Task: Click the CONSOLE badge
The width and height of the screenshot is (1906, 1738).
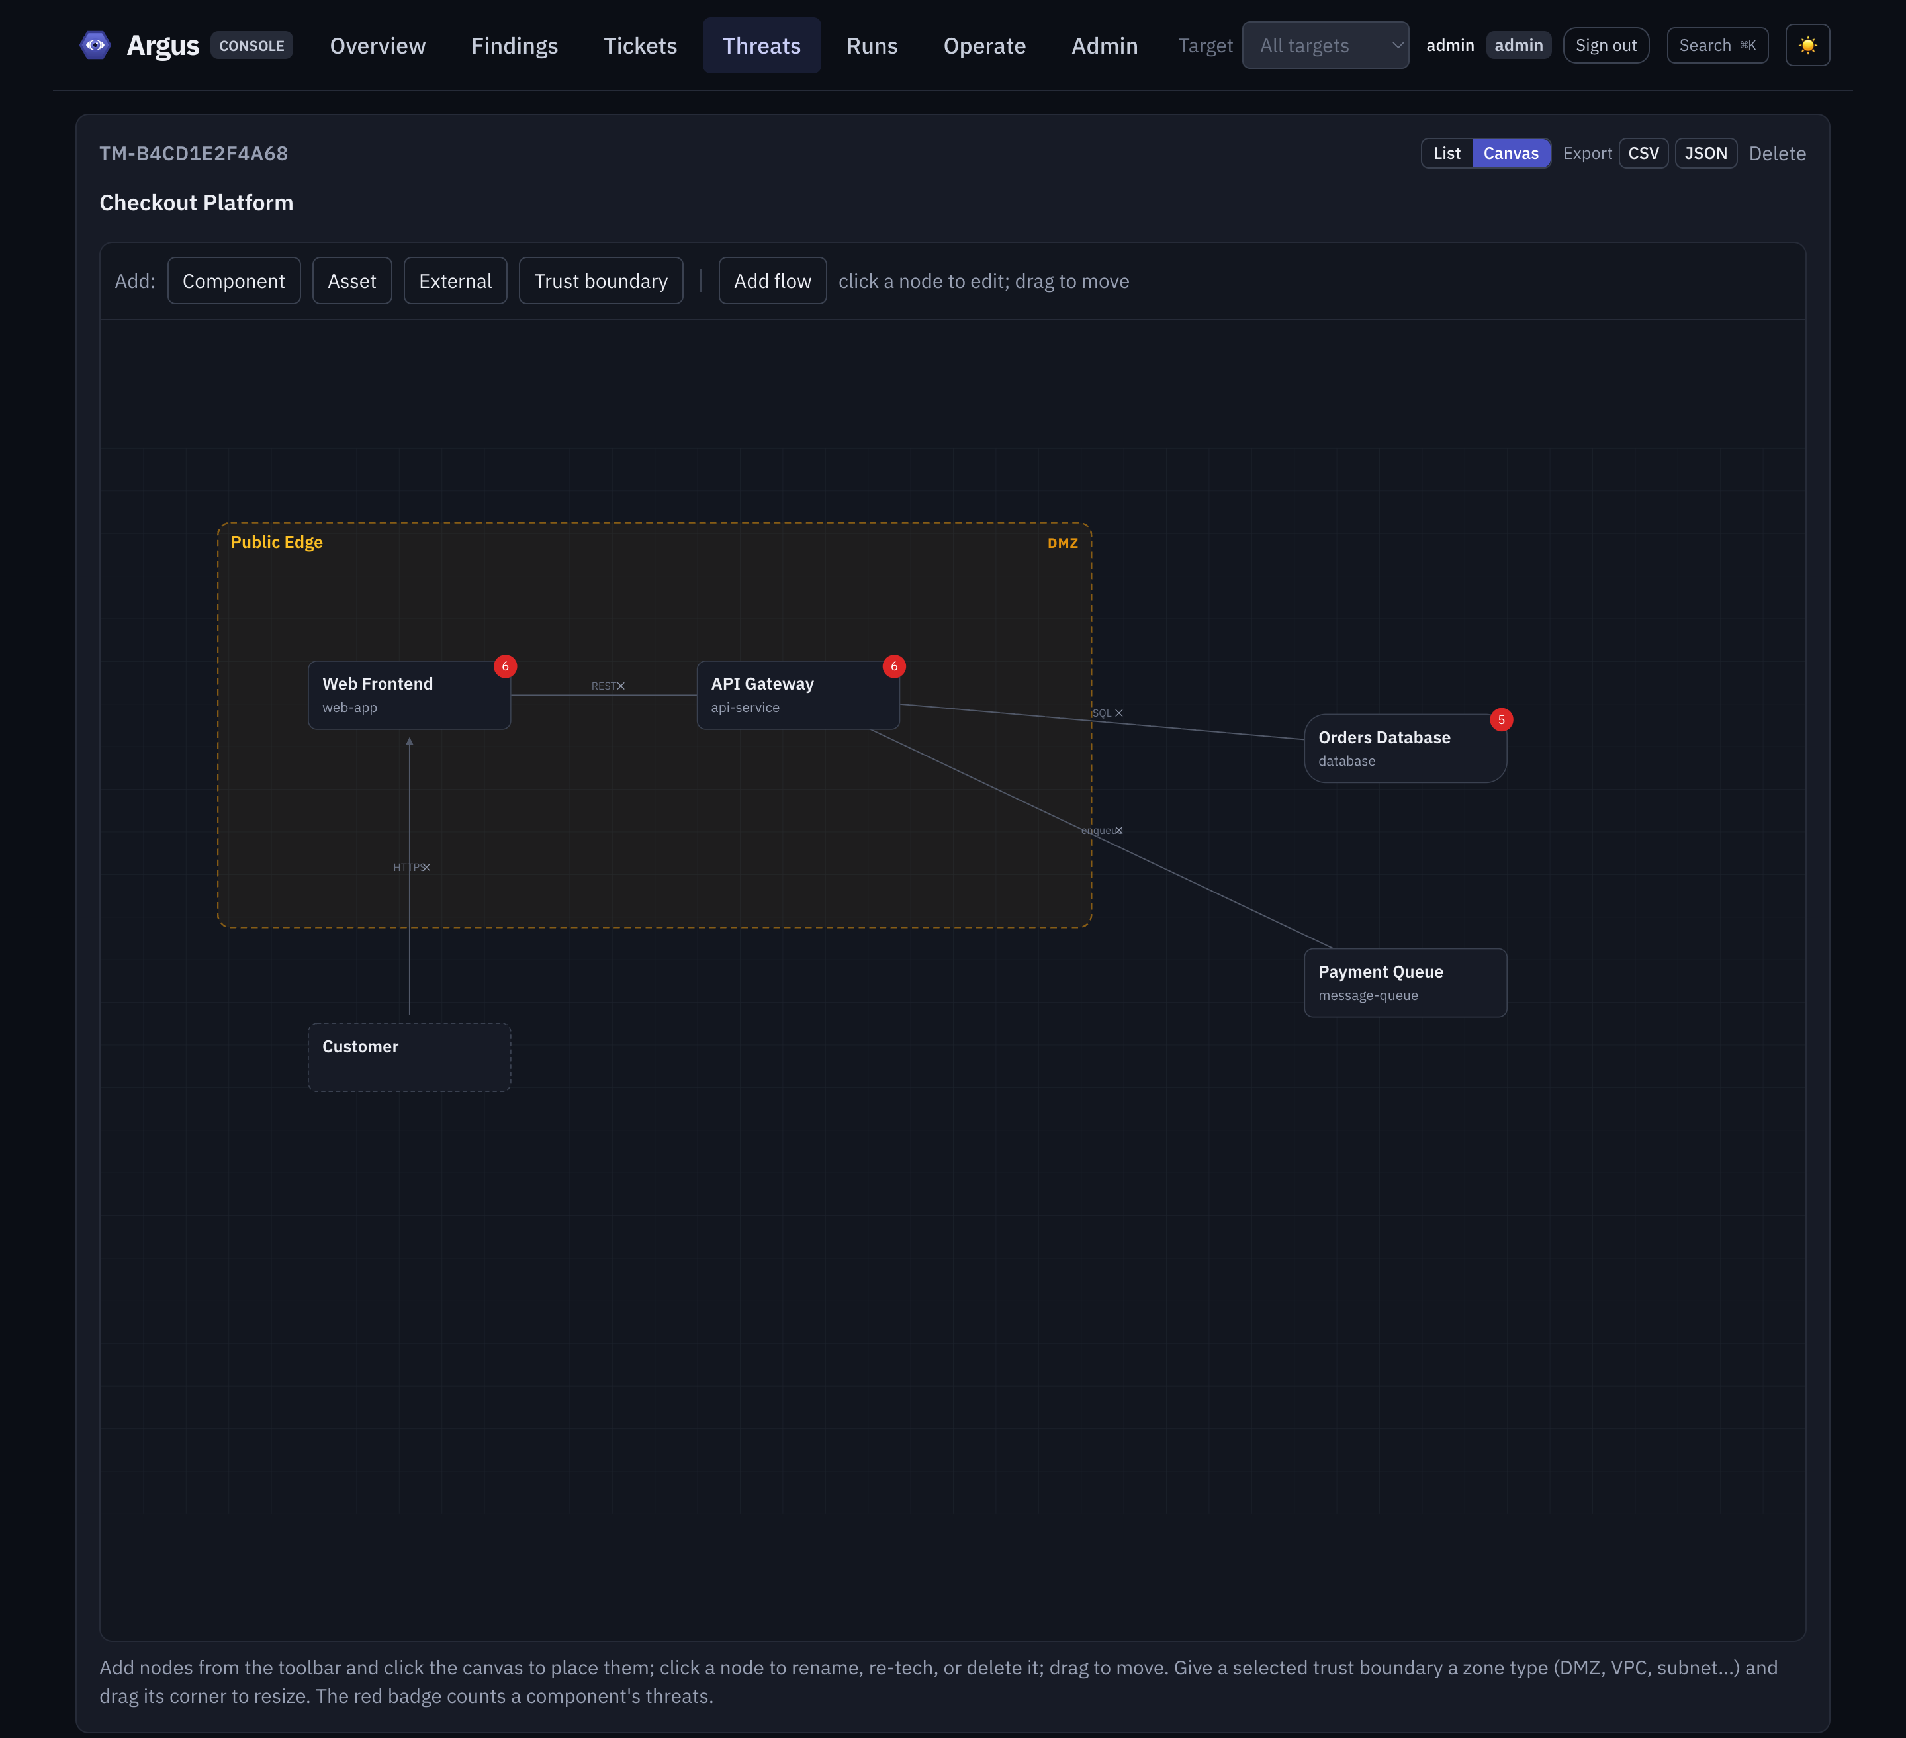Action: tap(251, 46)
